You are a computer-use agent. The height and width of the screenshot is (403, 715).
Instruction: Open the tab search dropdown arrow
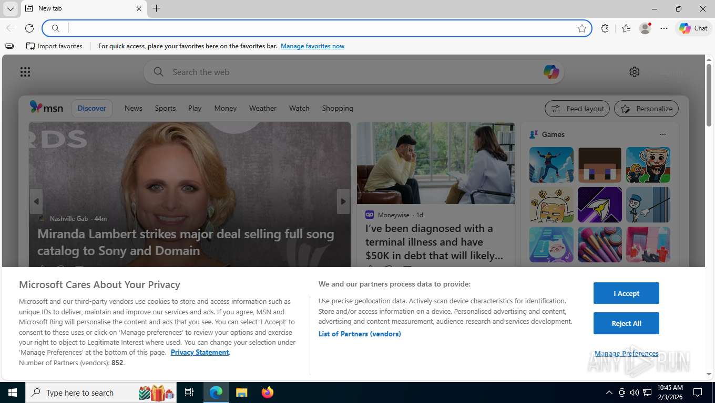pyautogui.click(x=10, y=8)
